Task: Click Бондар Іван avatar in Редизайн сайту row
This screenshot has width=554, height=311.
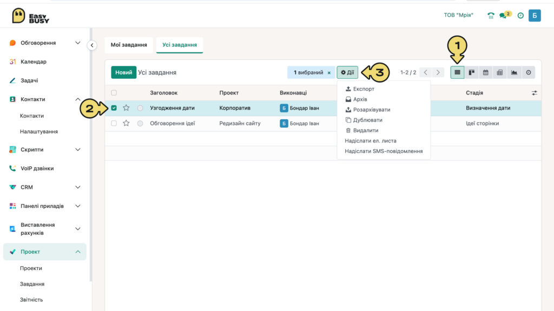Action: [x=283, y=123]
